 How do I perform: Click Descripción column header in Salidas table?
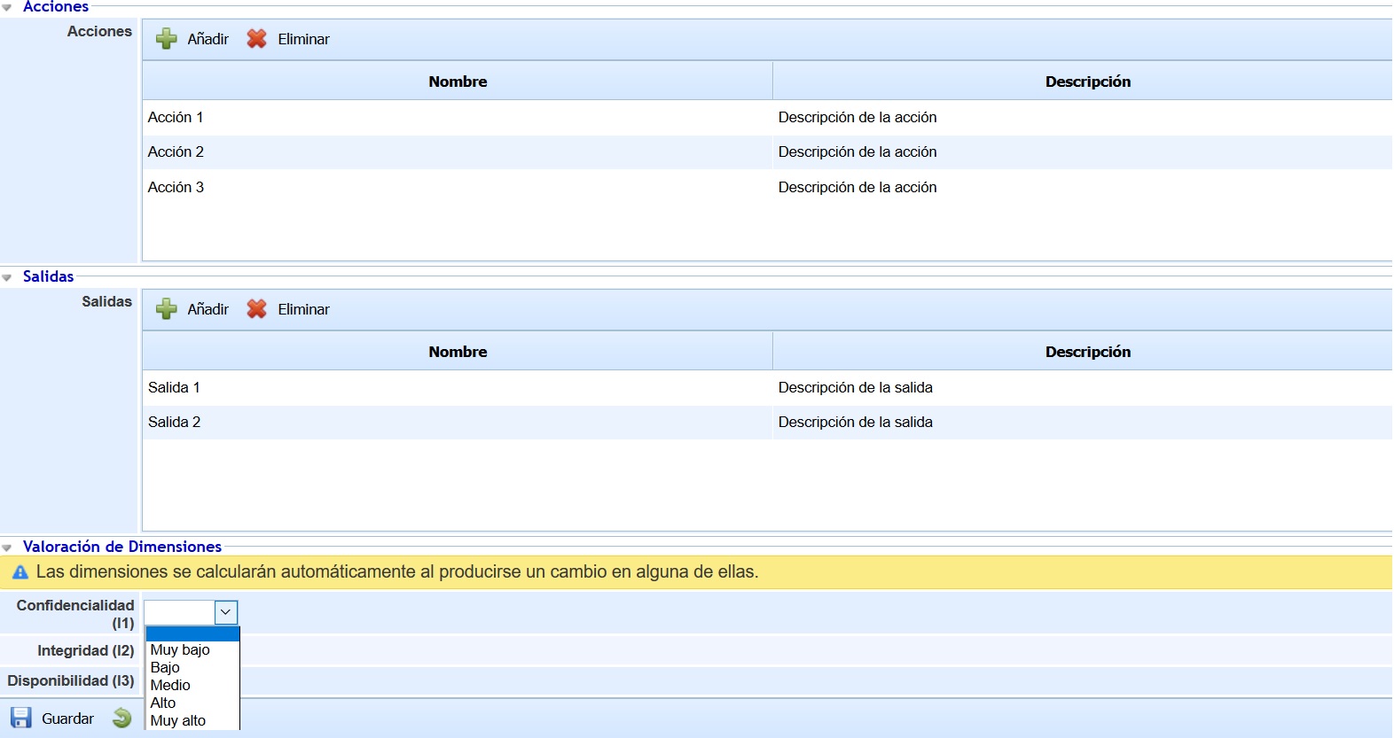pyautogui.click(x=1087, y=352)
